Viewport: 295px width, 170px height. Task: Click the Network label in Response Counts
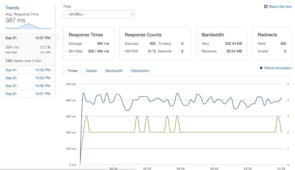165,51
